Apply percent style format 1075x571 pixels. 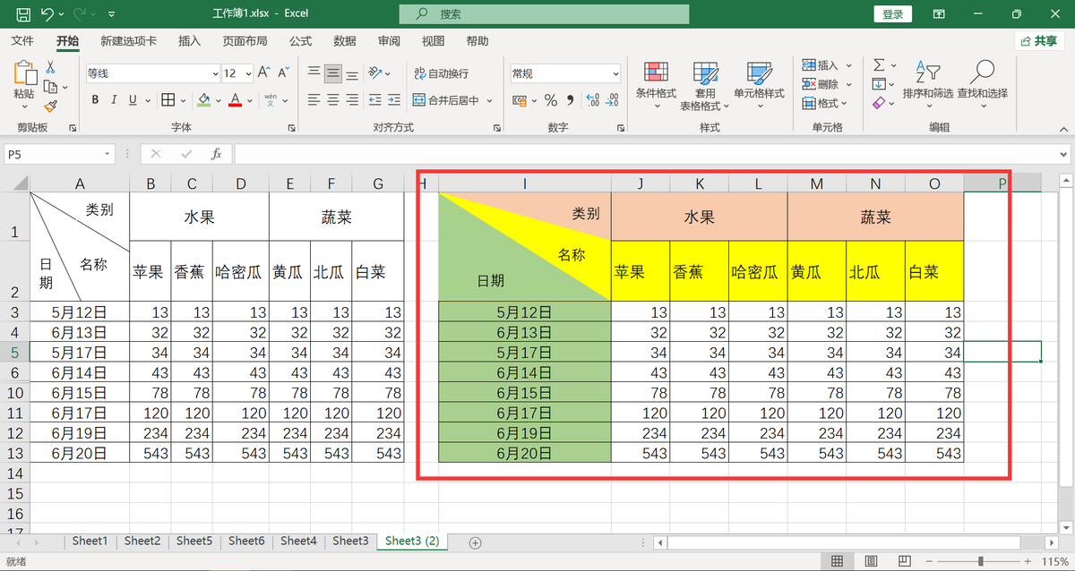point(551,100)
